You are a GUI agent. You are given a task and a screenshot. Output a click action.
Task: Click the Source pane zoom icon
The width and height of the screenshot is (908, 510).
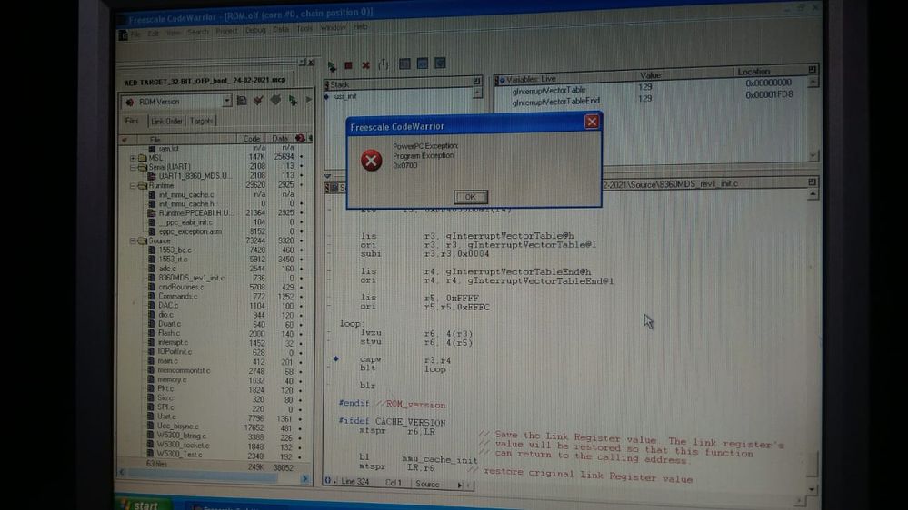coord(812,181)
